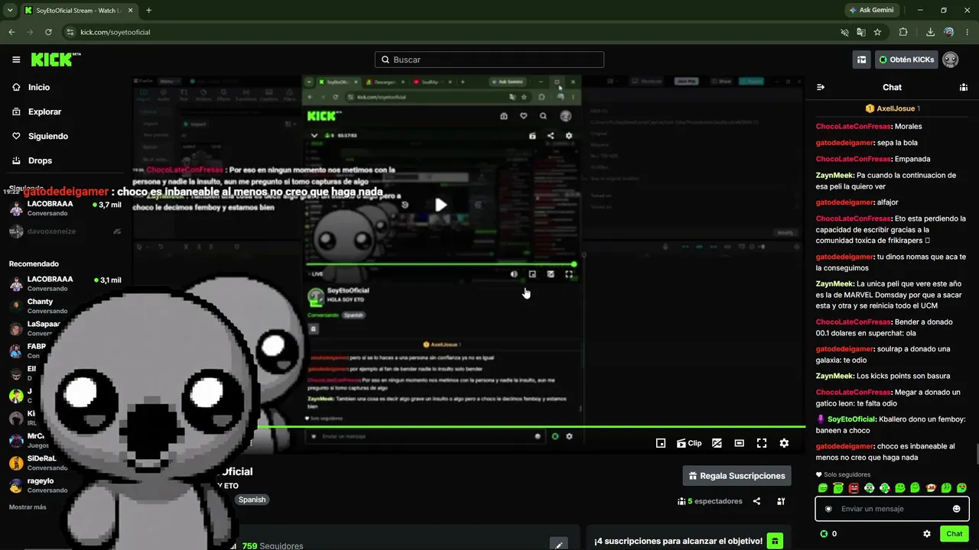The height and width of the screenshot is (550, 979).
Task: Enter fullscreen on the stream player
Action: pos(762,443)
